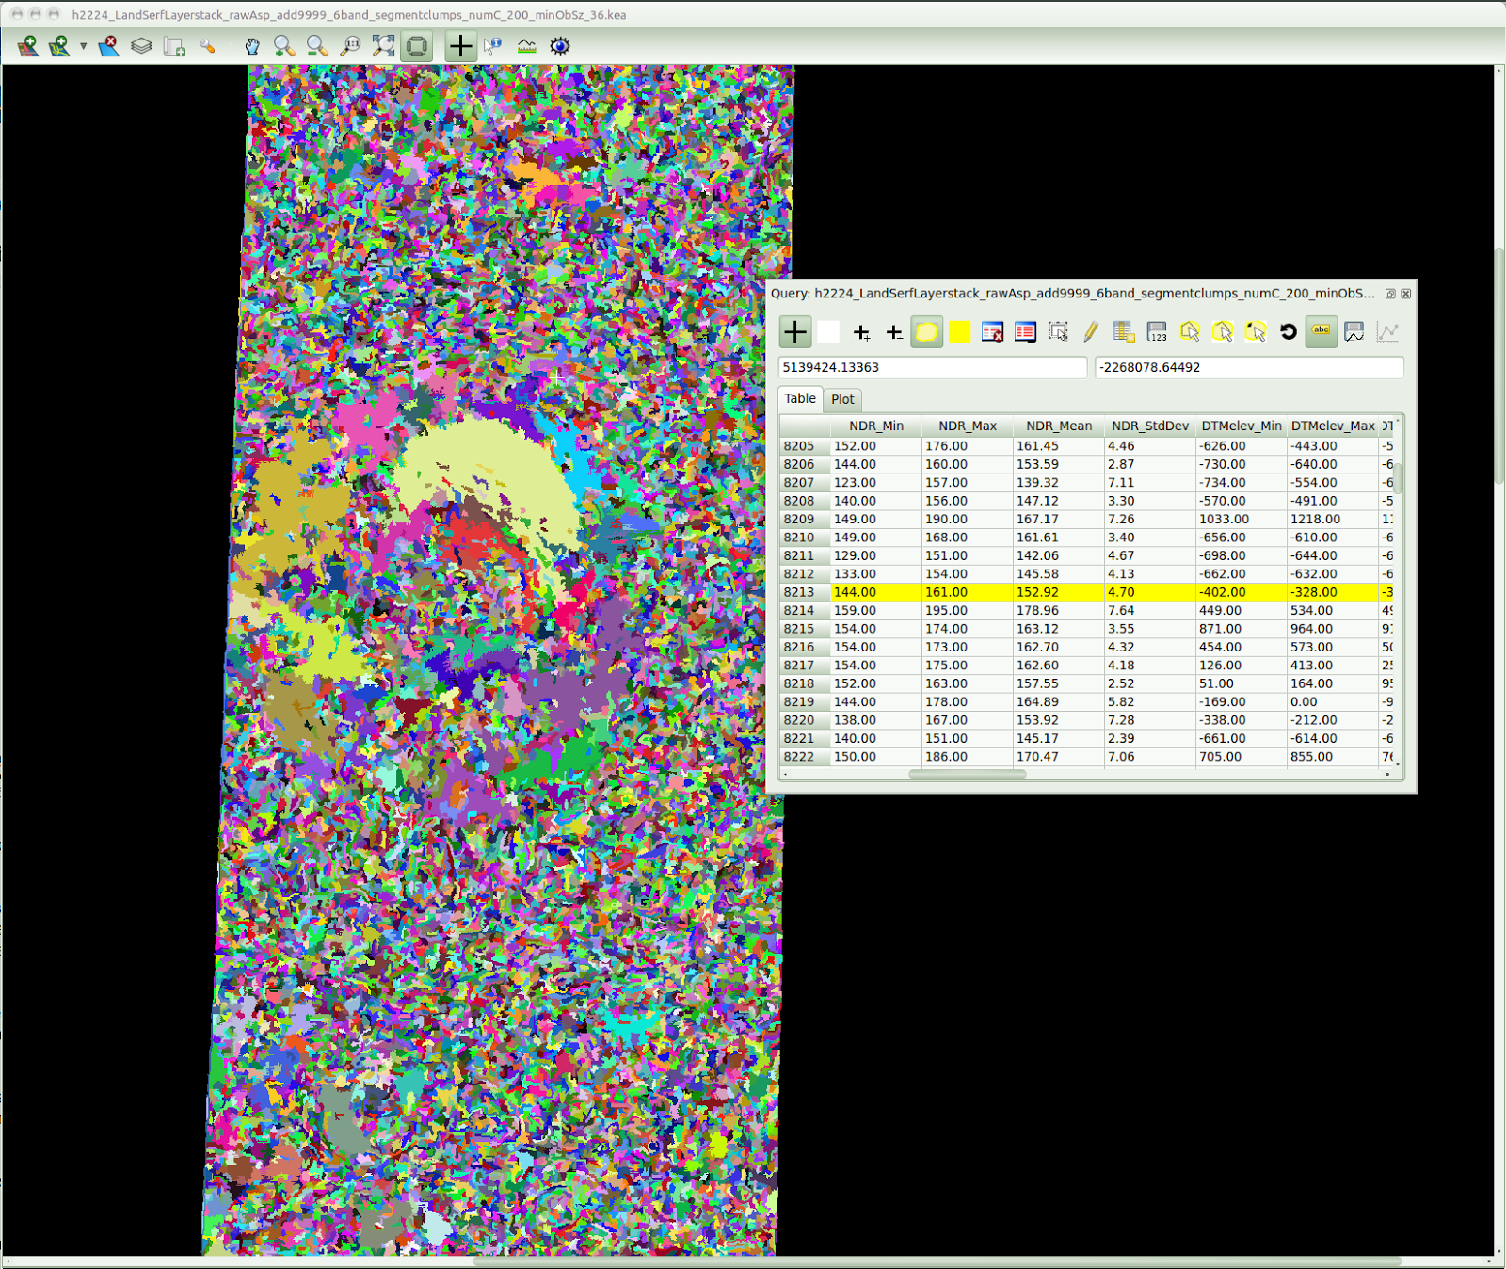Click the easting coordinate field 5139424.13363
The height and width of the screenshot is (1269, 1506).
coord(932,367)
